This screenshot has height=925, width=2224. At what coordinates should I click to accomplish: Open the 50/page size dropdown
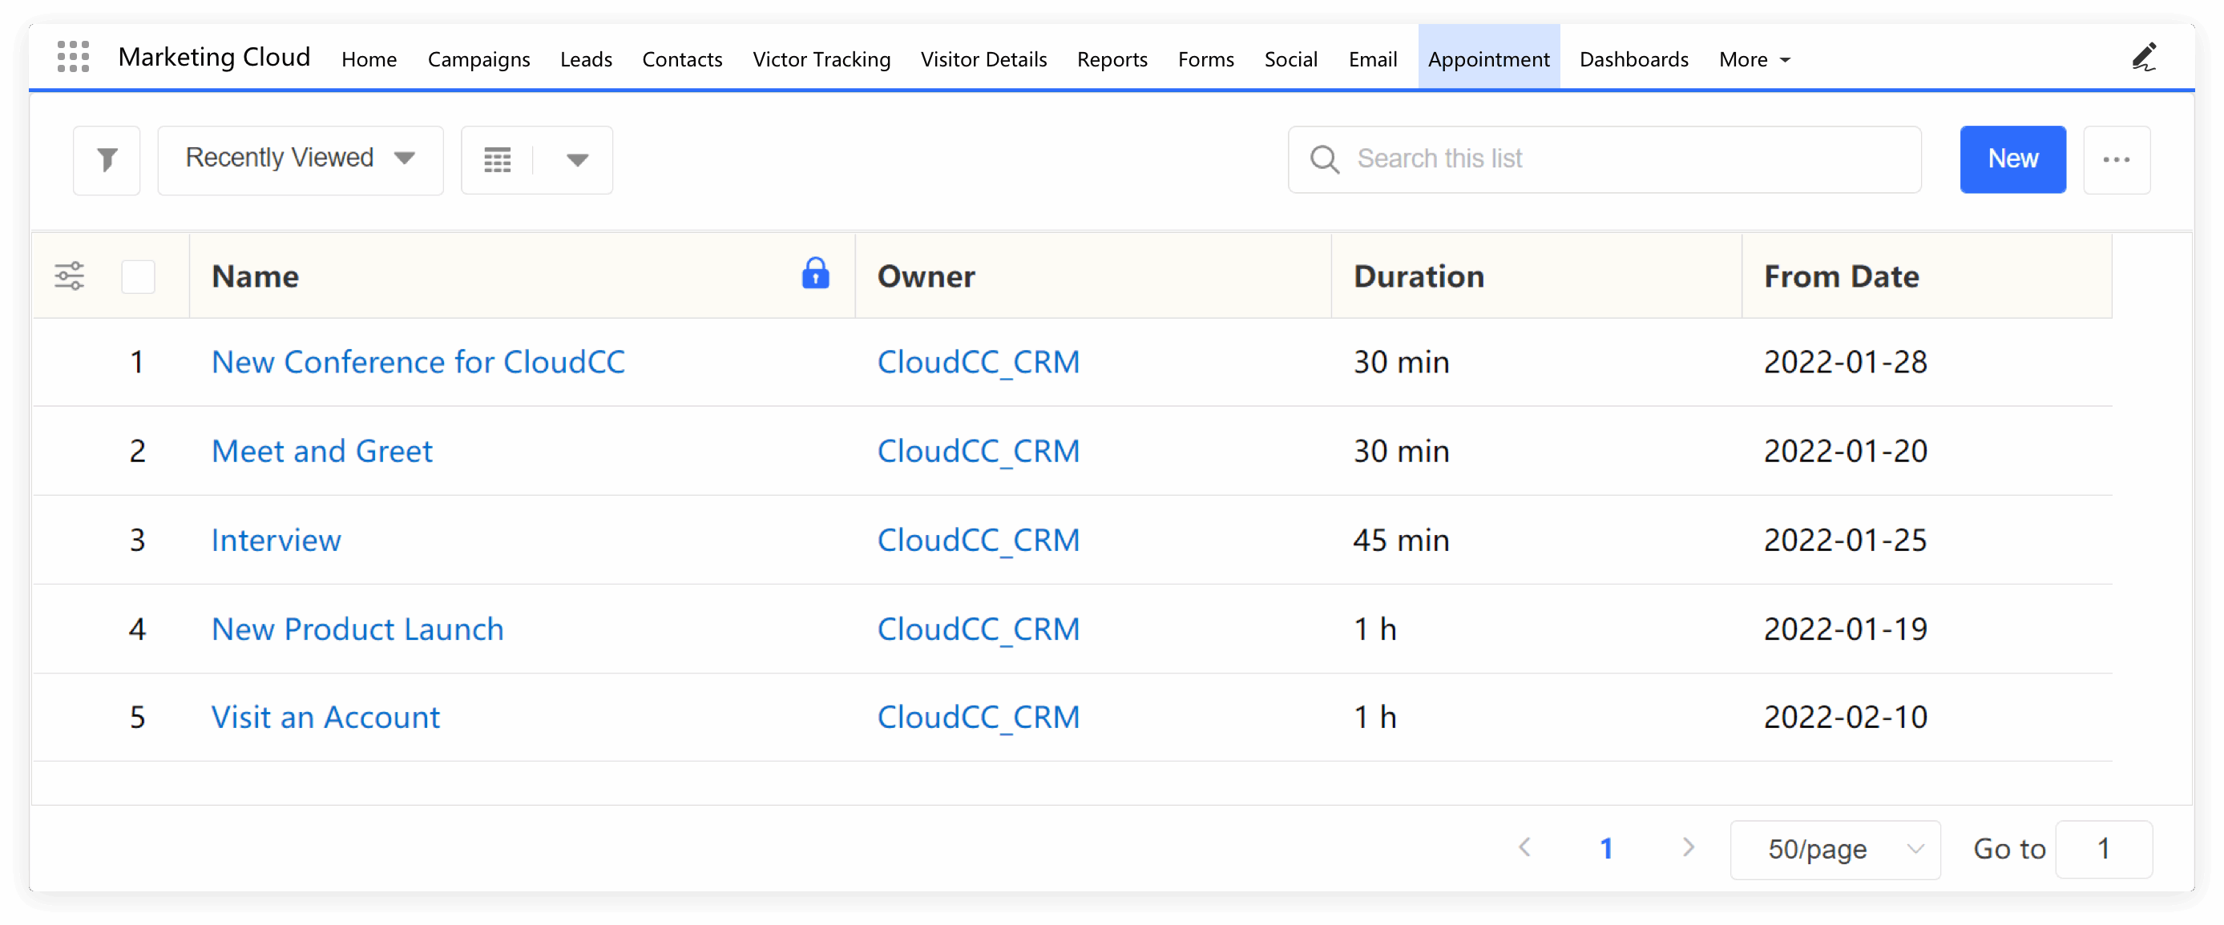[1835, 849]
